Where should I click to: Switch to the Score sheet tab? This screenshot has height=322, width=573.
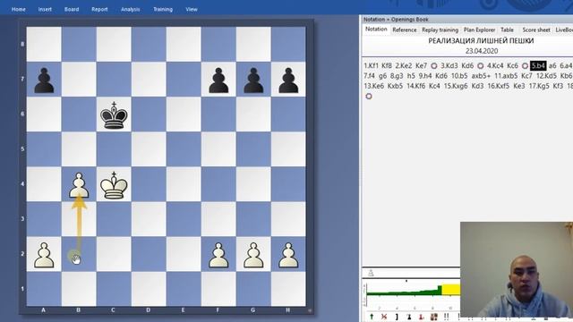click(536, 30)
